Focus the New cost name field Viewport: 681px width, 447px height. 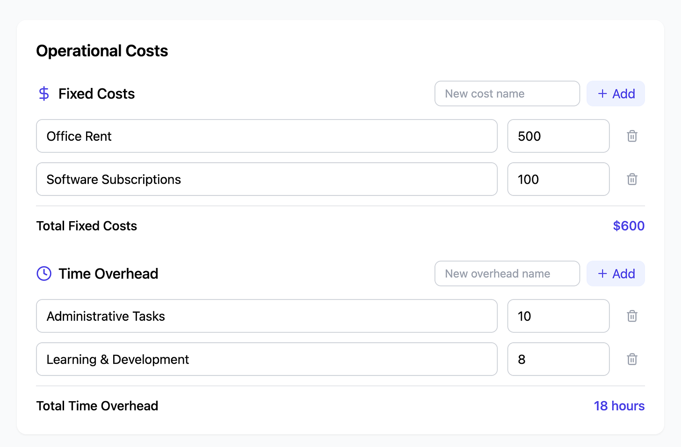[x=507, y=94]
